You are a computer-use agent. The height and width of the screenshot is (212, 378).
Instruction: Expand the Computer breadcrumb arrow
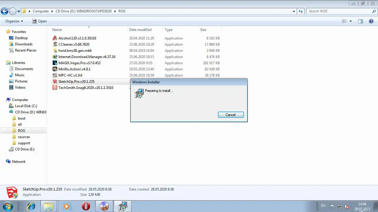52,11
